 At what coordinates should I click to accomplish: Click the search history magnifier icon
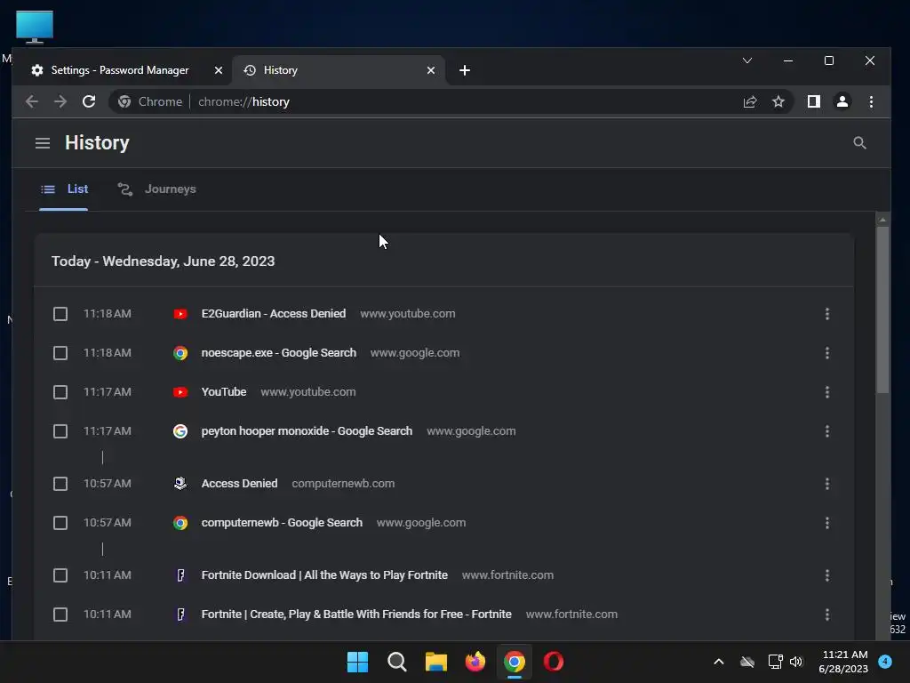pyautogui.click(x=859, y=143)
